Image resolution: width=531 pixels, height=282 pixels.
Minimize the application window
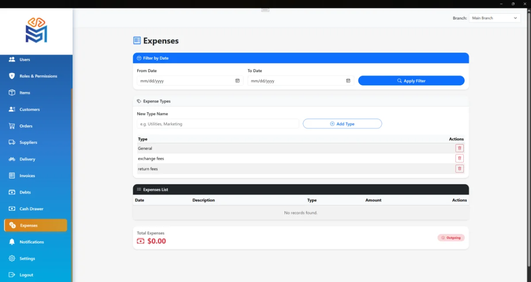[x=502, y=4]
